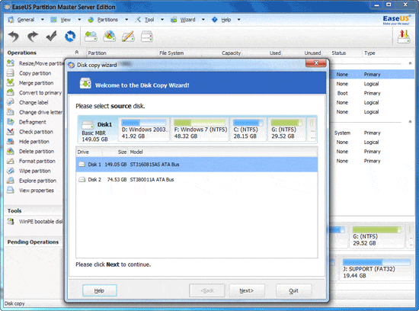Image resolution: width=419 pixels, height=311 pixels.
Task: Click the Help button in the wizard
Action: click(x=99, y=290)
